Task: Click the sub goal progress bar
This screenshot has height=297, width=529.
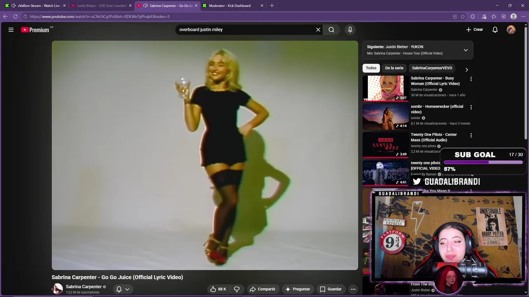Action: [483, 163]
